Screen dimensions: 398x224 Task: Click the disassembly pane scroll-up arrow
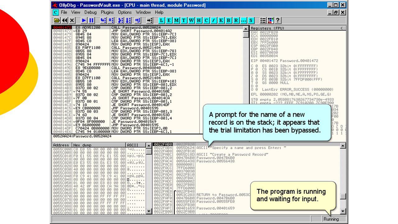[246, 29]
